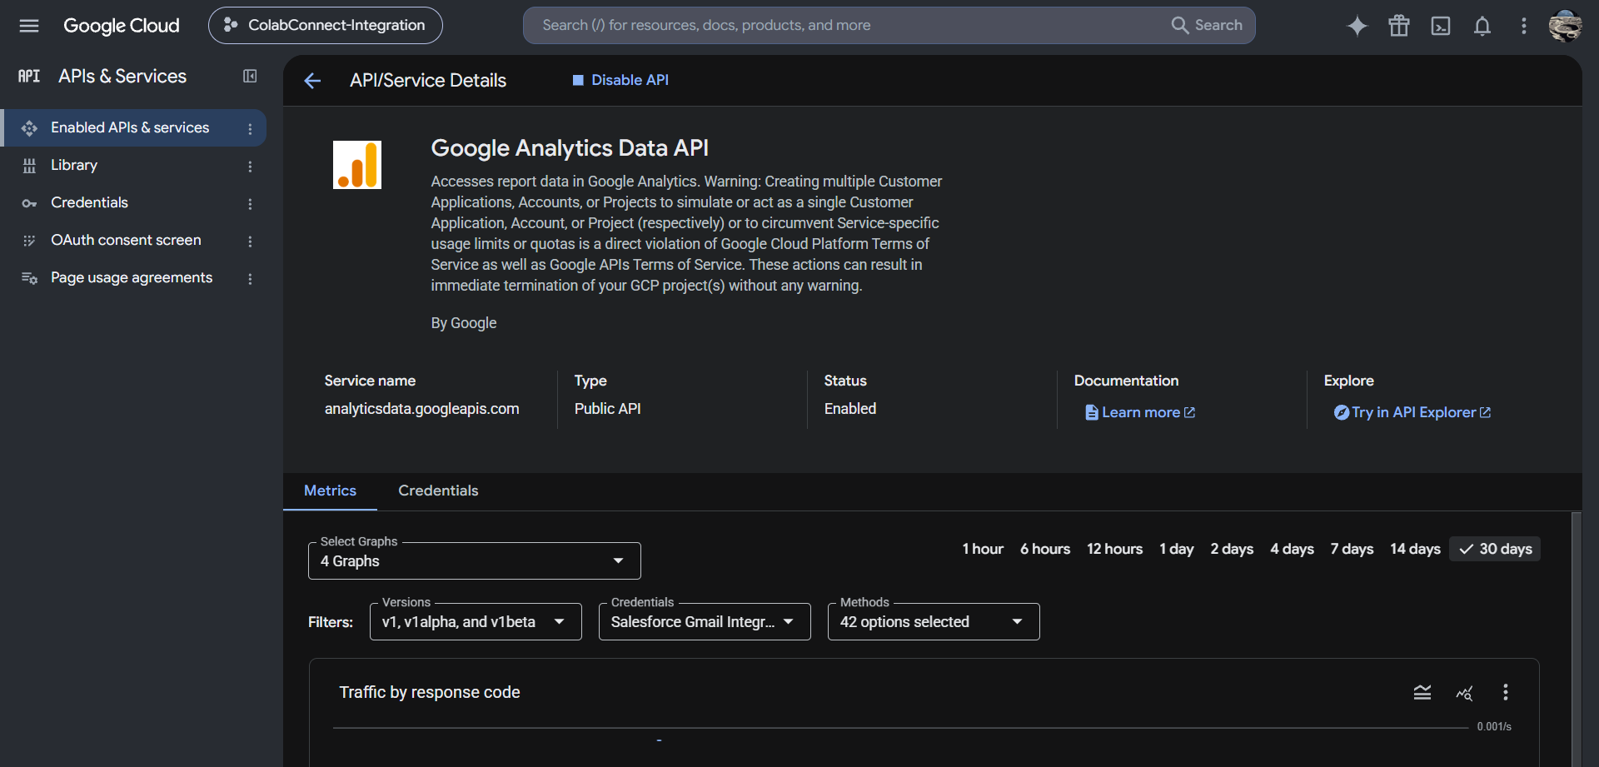1599x767 pixels.
Task: Click the Public API type value
Action: click(x=607, y=409)
